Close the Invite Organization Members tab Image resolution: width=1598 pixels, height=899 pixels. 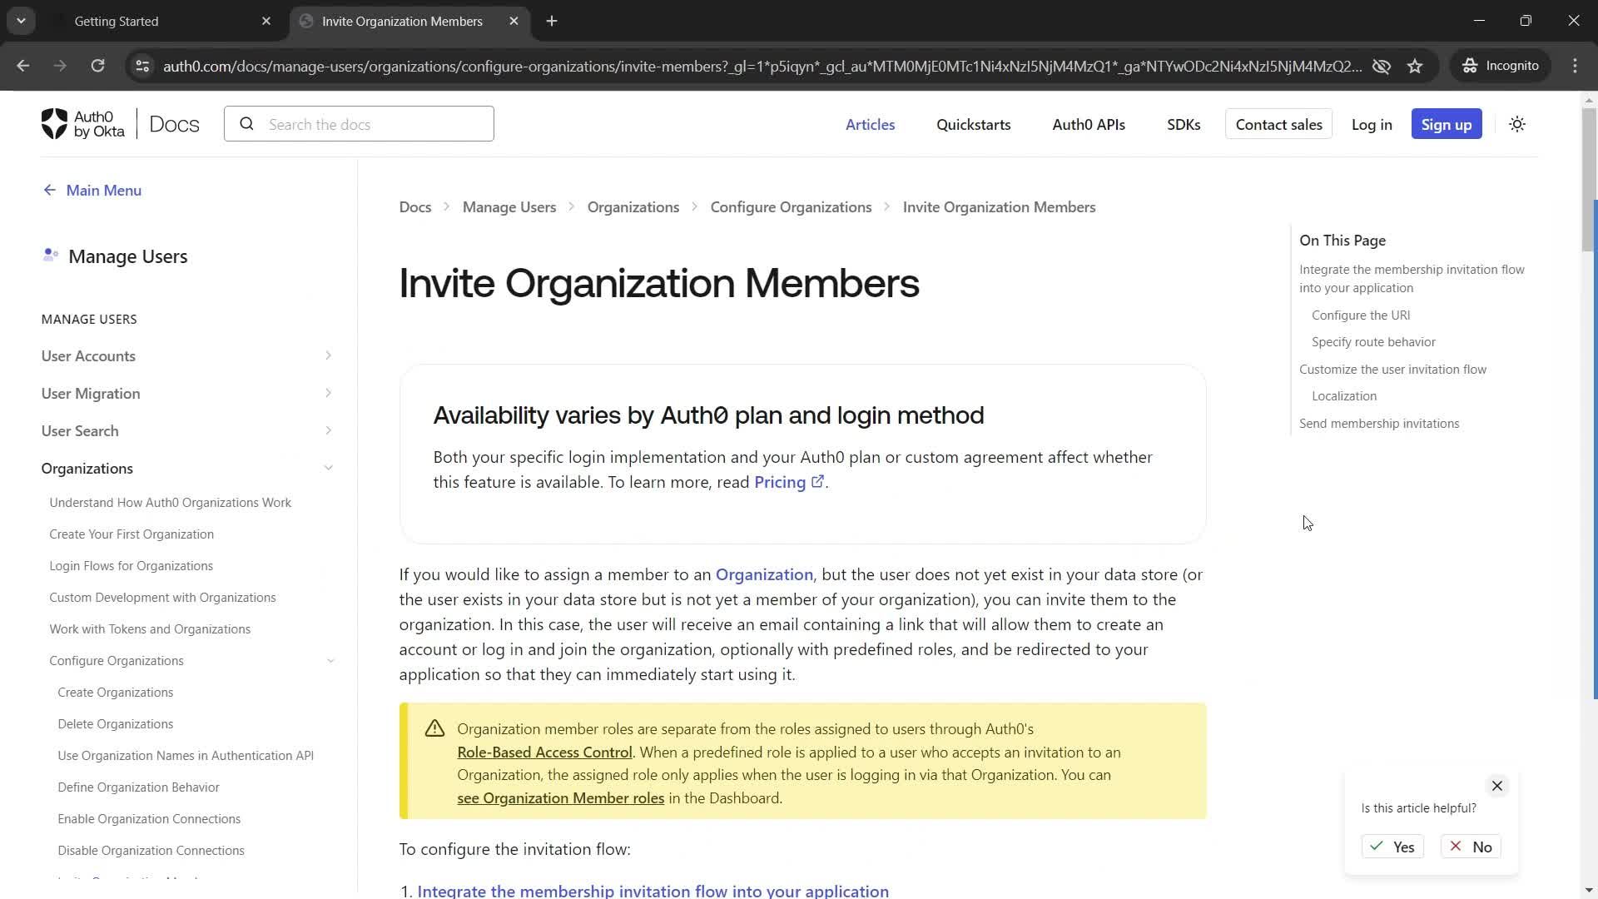[514, 21]
